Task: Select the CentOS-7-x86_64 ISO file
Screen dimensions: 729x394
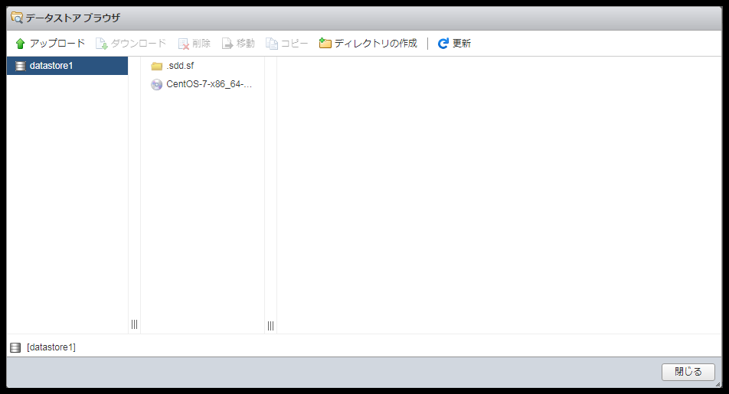Action: point(209,84)
